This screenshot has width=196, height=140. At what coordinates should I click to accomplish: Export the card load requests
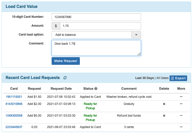(x=178, y=78)
